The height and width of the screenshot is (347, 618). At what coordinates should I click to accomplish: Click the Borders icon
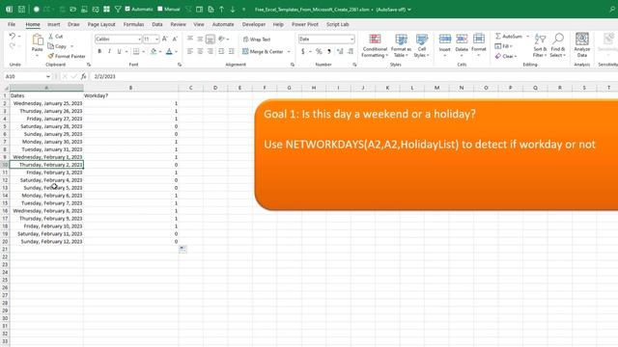click(136, 51)
